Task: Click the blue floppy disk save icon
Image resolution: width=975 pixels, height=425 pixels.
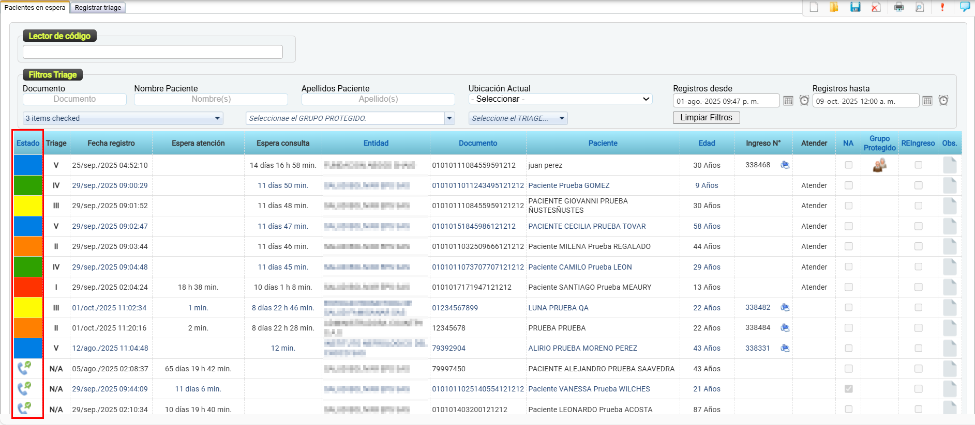Action: [855, 7]
